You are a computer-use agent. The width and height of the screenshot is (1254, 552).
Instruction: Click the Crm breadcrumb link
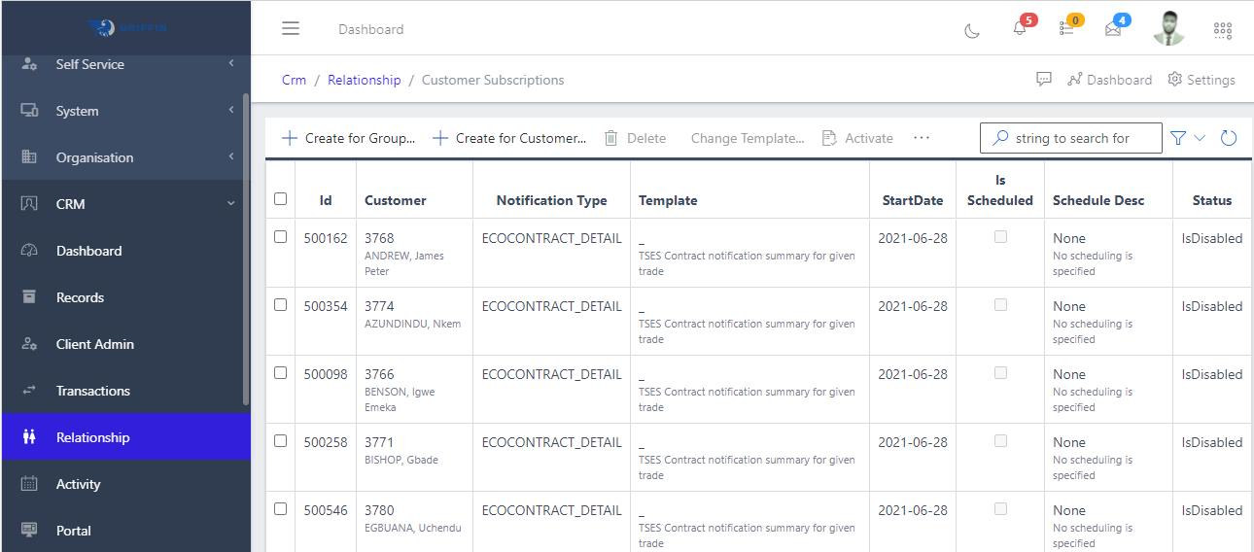tap(294, 80)
